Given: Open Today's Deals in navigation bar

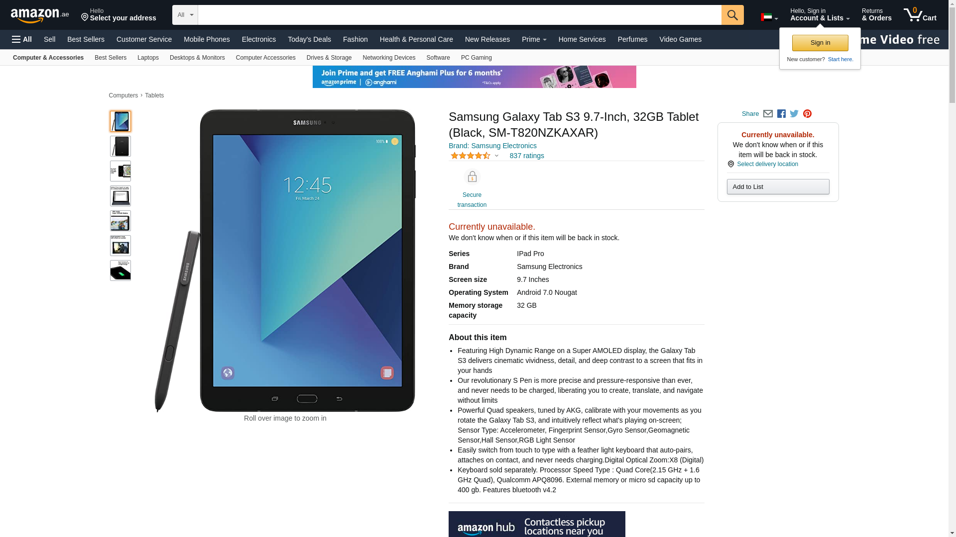Looking at the screenshot, I should pyautogui.click(x=309, y=39).
